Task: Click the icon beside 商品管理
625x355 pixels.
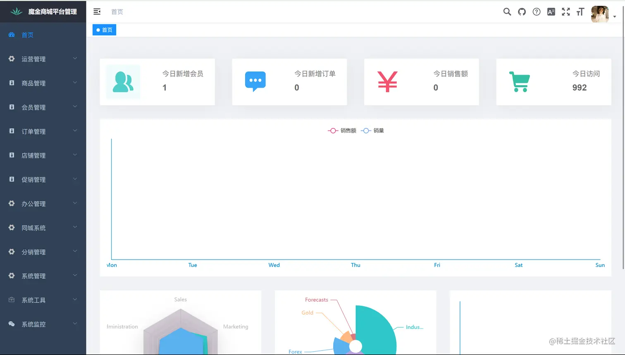Action: 12,83
